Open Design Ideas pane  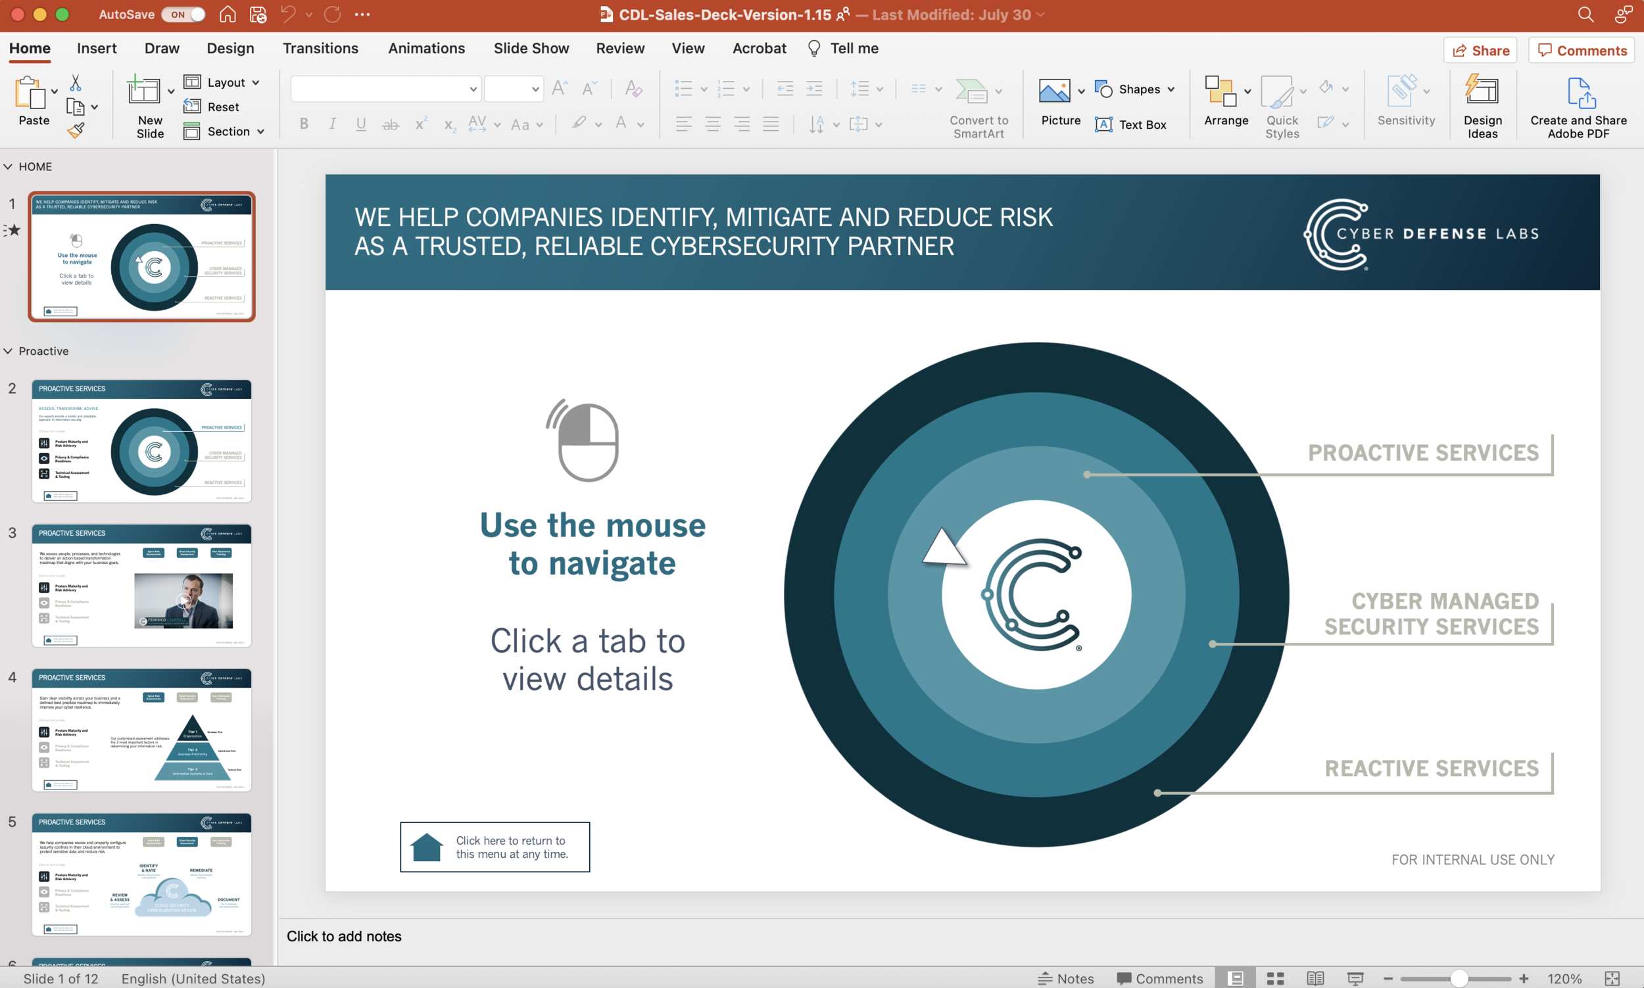[1482, 106]
